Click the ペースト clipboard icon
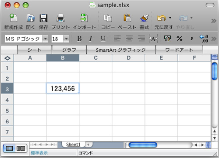Screen dimensions: 219x158 point(127,18)
